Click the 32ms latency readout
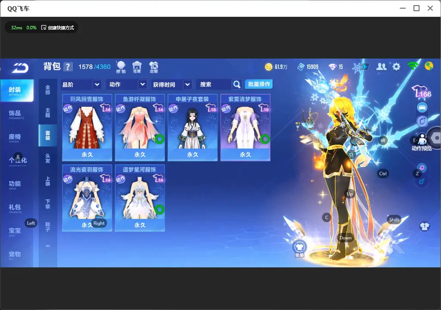Viewport: 441px width, 310px height. 17,28
